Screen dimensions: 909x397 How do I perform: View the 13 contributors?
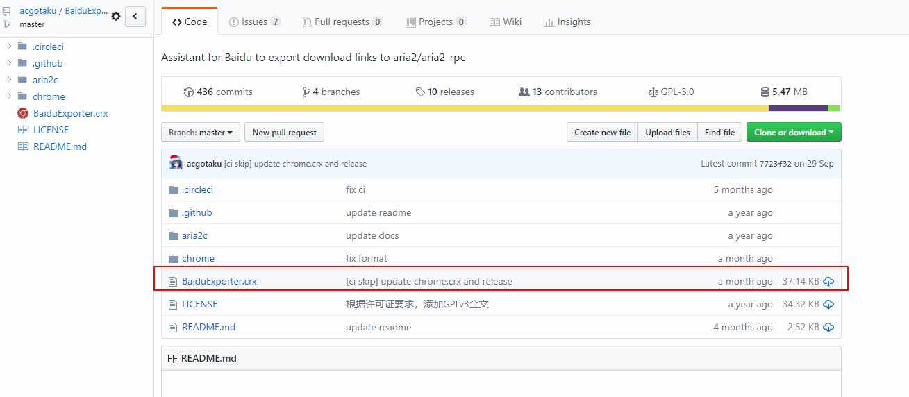(558, 92)
